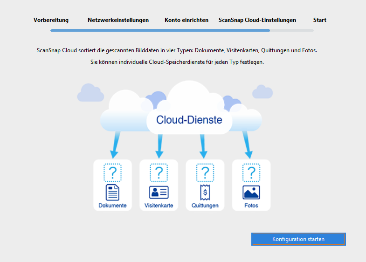Click the sentence 'Sie können individuelle Cloud-Speicherdienste'

177,62
